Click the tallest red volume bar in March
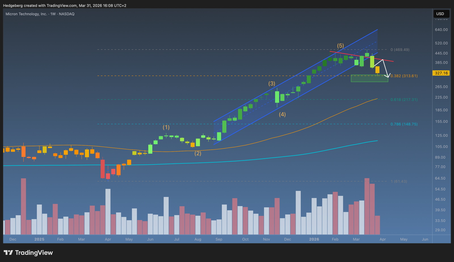This screenshot has height=262, width=454. point(367,206)
